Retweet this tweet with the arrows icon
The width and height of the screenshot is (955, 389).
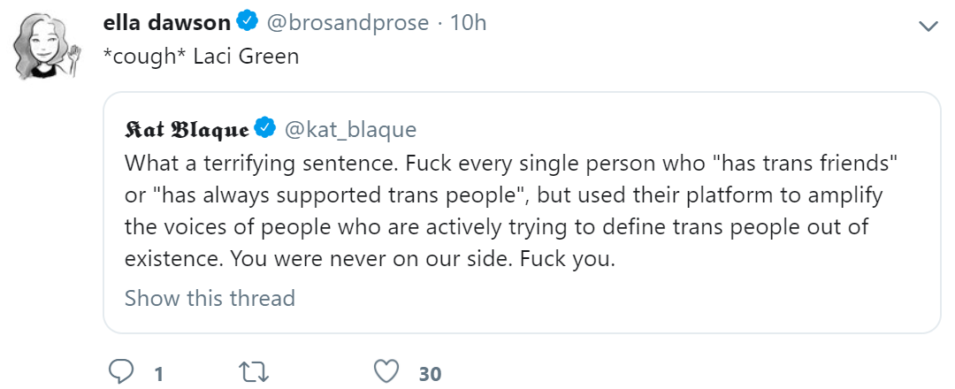[254, 372]
